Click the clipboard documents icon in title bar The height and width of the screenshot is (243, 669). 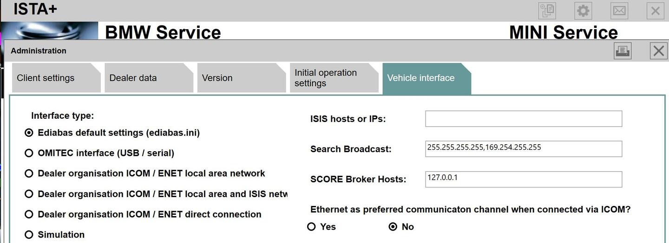coord(547,11)
